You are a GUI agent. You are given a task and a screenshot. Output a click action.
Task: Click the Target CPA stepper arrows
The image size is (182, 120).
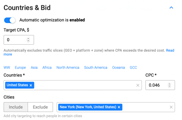28,40
